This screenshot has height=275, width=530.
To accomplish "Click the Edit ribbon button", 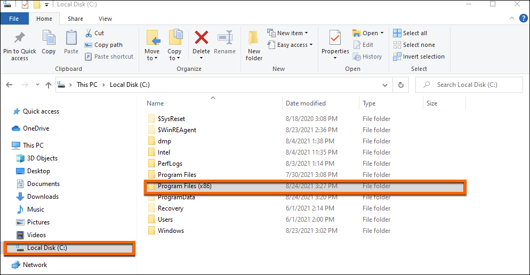I will 363,45.
